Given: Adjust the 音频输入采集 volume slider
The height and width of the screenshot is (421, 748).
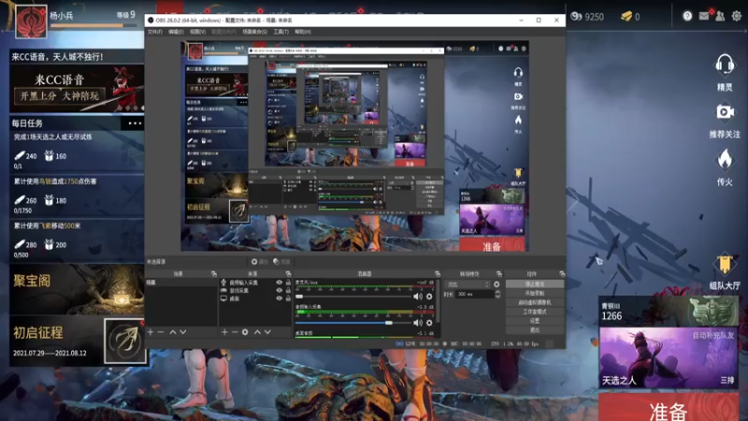Looking at the screenshot, I should [353, 323].
